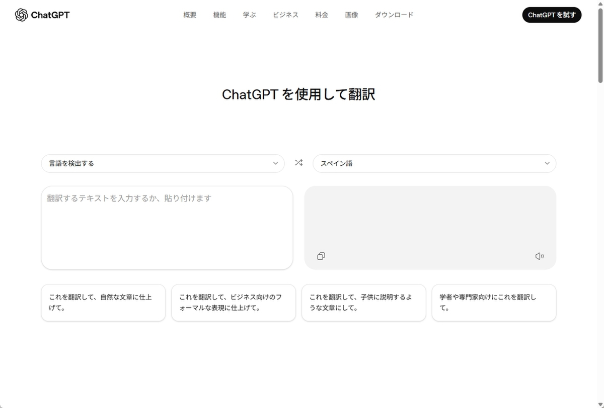Copy the translated text icon
The height and width of the screenshot is (408, 604).
pyautogui.click(x=321, y=256)
